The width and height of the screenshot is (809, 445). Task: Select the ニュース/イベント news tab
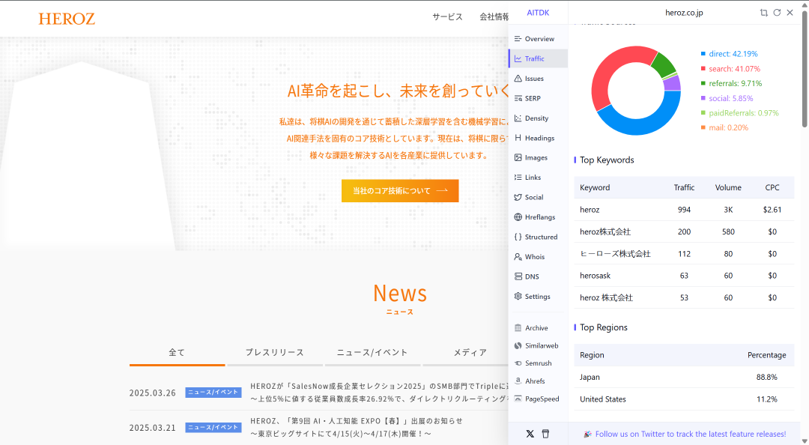click(x=372, y=353)
